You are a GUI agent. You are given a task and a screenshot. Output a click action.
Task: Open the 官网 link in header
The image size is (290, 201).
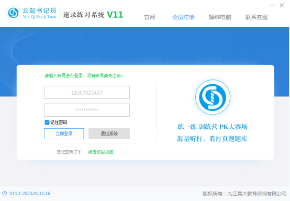tap(149, 17)
